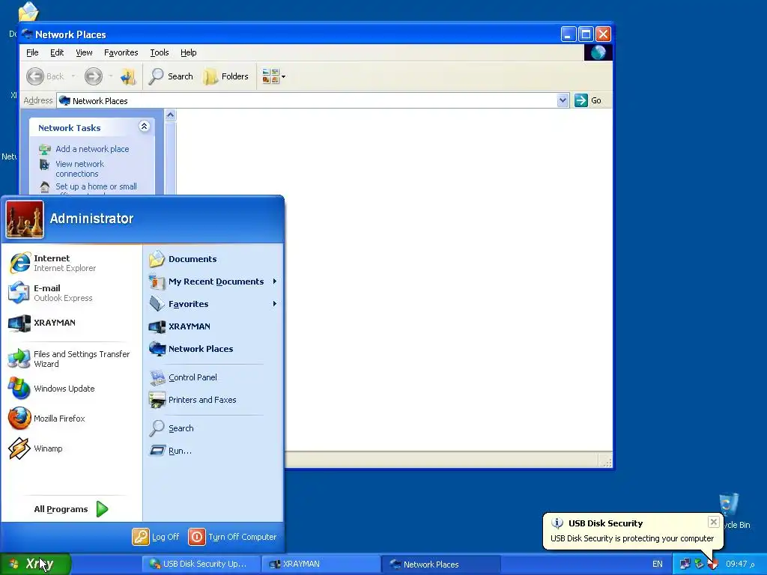Click the USB Disk Security balloon message

(x=632, y=538)
